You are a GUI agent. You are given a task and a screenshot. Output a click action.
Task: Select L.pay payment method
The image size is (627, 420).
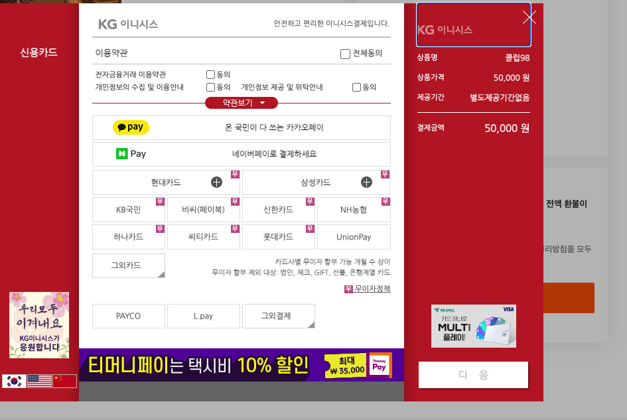point(203,316)
